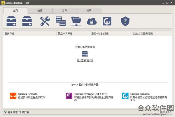Click the Iperius Console toolbar icon
Image resolution: width=175 pixels, height=117 pixels.
pyautogui.click(x=107, y=21)
